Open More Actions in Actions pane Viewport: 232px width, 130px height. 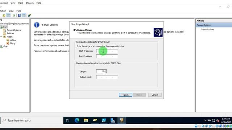coord(208,30)
